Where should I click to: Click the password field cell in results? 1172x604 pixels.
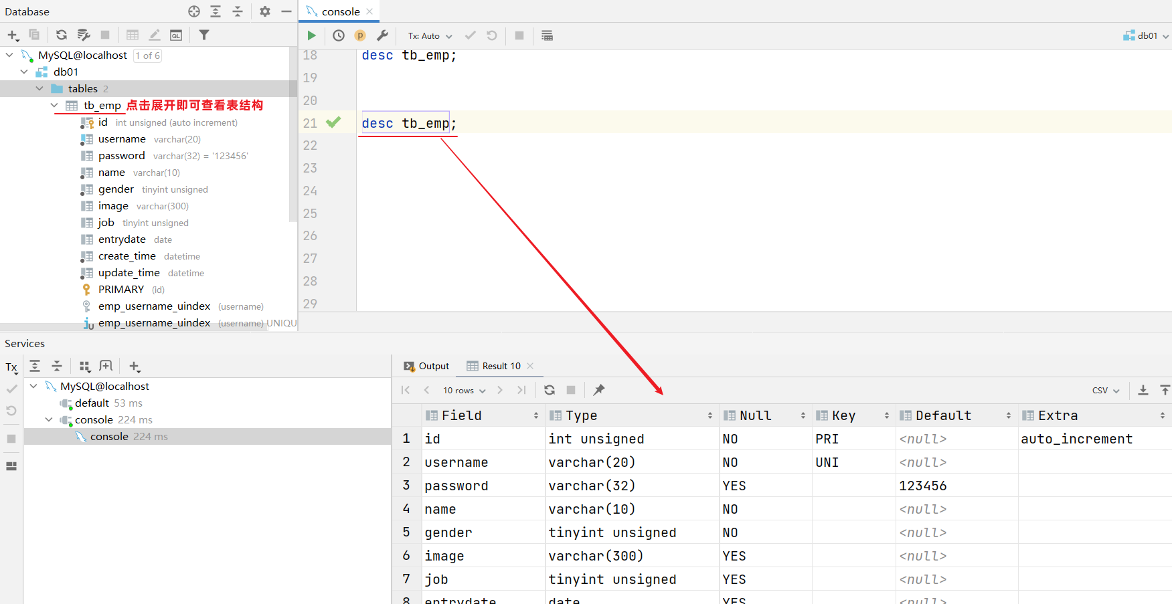(x=456, y=486)
